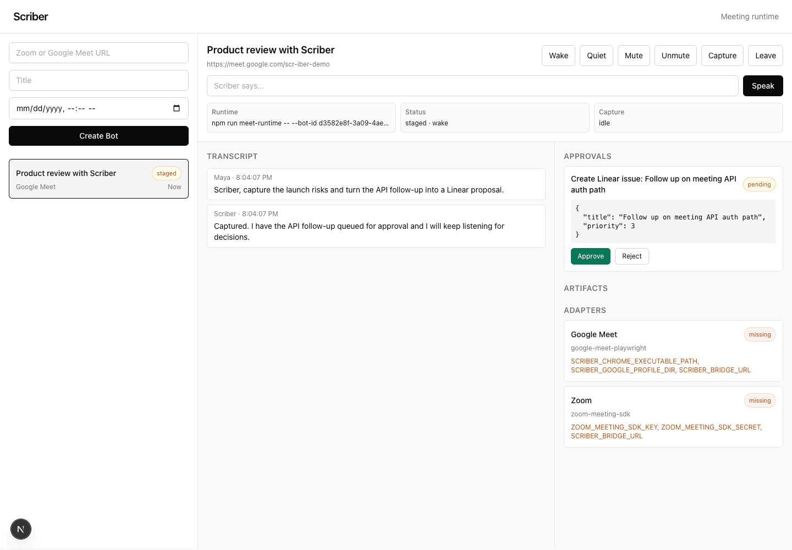Screen dimensions: 792x550
Task: Focus the Zoom or Google Meet URL field
Action: 98,53
